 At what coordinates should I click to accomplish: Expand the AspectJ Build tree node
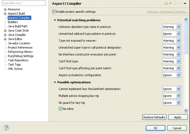(x=5, y=14)
